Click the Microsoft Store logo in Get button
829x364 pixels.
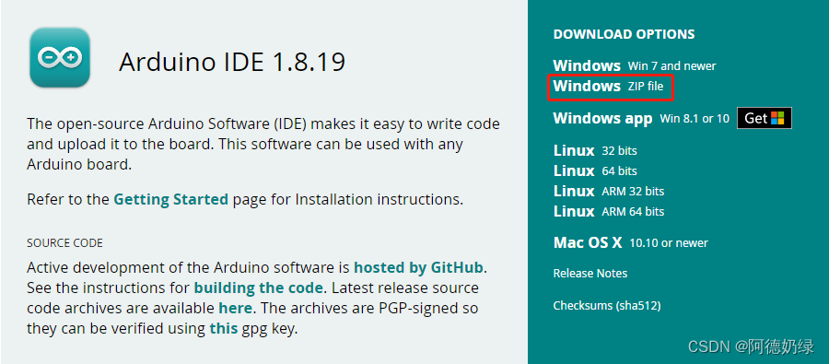coord(777,118)
